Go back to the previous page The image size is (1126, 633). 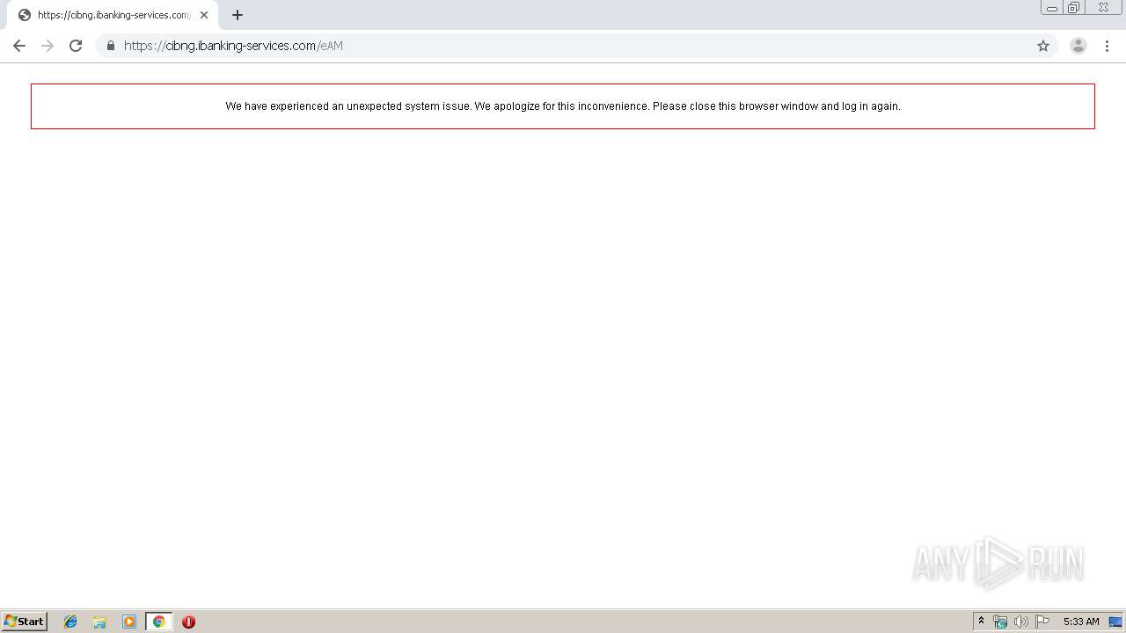[19, 46]
